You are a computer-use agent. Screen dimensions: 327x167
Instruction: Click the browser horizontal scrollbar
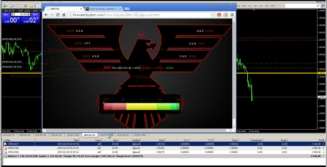pyautogui.click(x=138, y=130)
